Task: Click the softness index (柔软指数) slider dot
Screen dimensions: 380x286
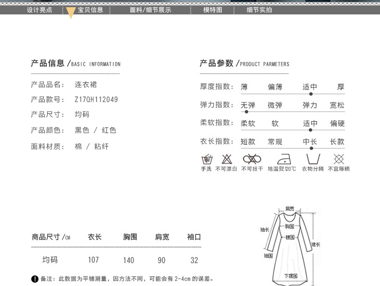Action: pyautogui.click(x=311, y=130)
